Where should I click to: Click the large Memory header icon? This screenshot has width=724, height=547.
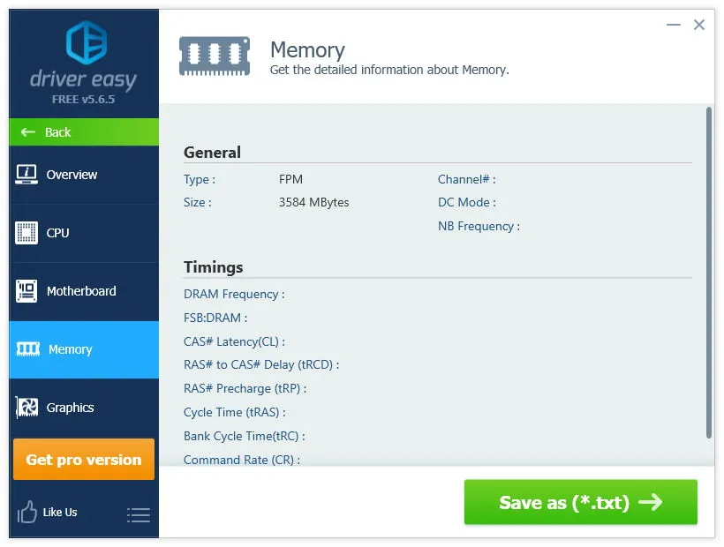215,56
